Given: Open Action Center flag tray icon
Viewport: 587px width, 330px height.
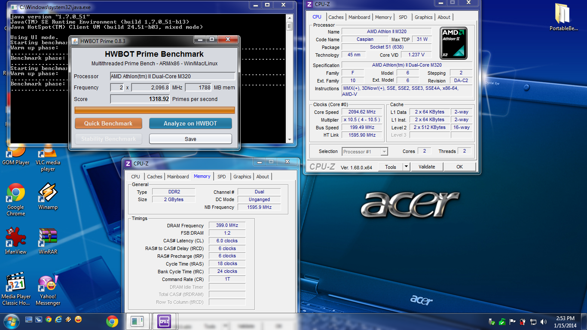Looking at the screenshot, I should click(x=513, y=321).
